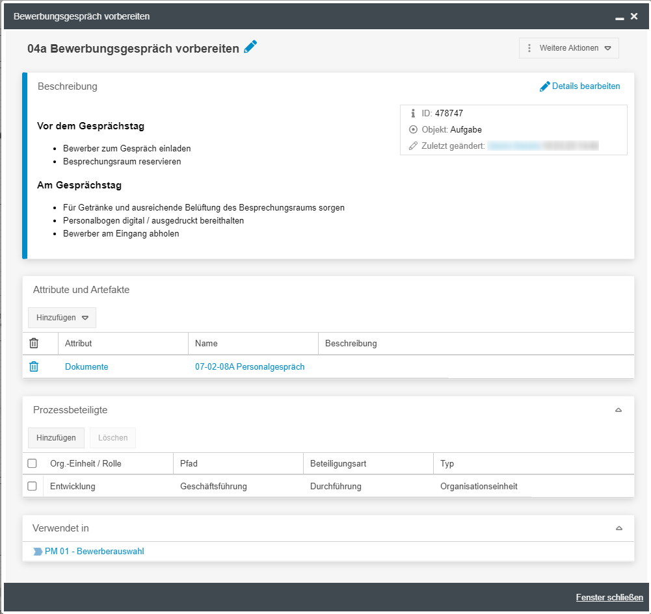Click the pencil icon beside the title
This screenshot has height=614, width=651.
pyautogui.click(x=250, y=47)
